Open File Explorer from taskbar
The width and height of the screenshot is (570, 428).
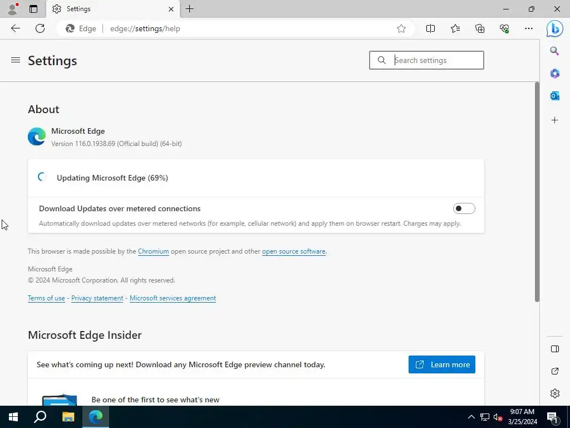click(x=68, y=417)
